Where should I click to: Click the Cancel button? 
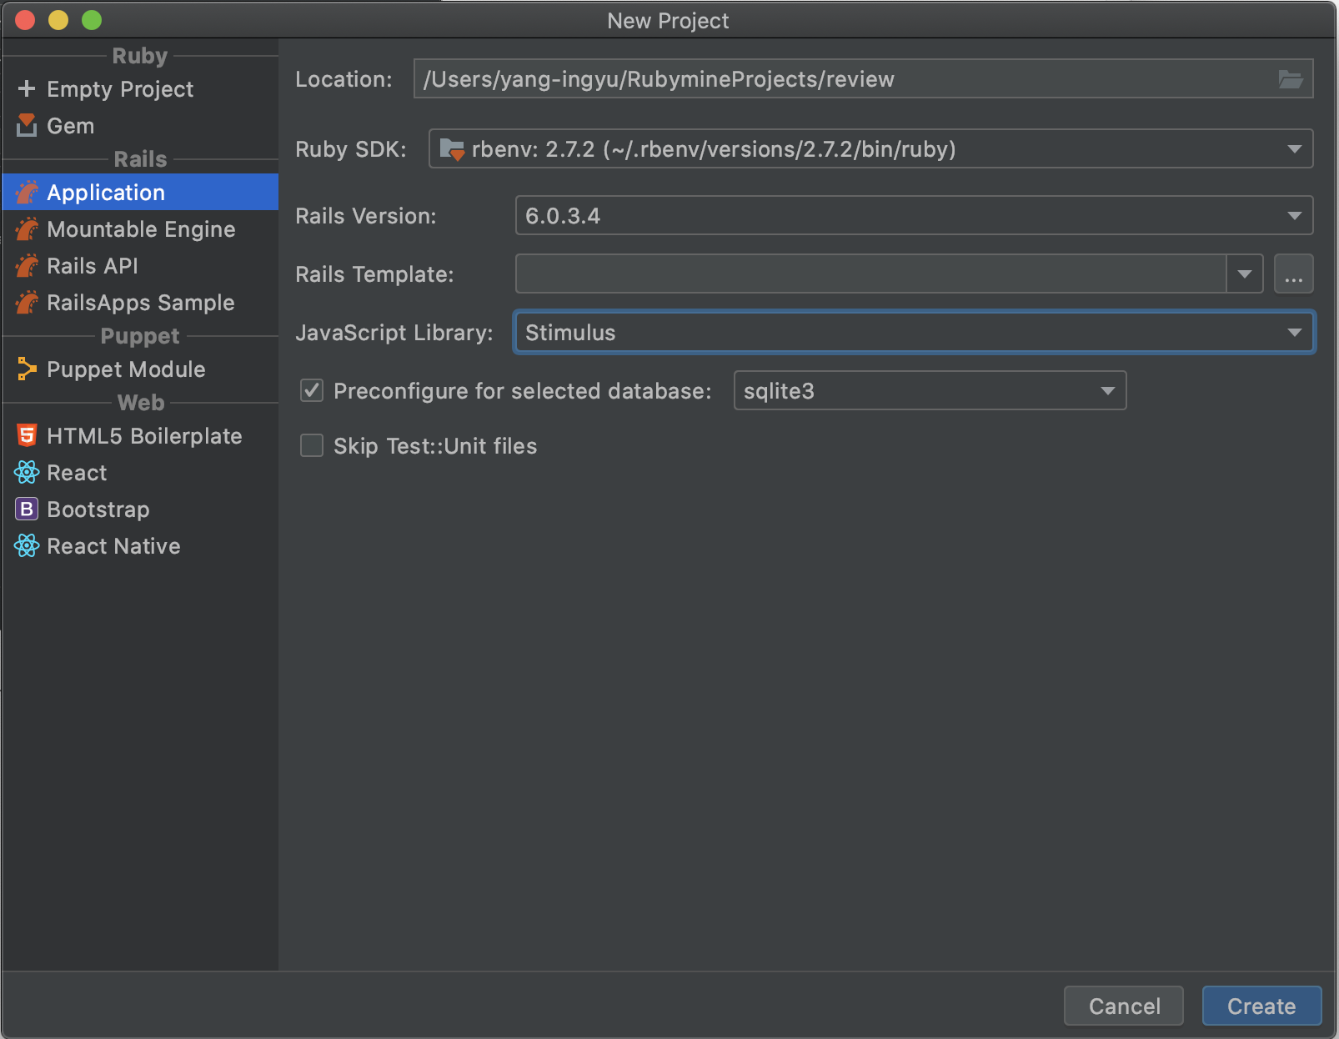[x=1123, y=1006]
